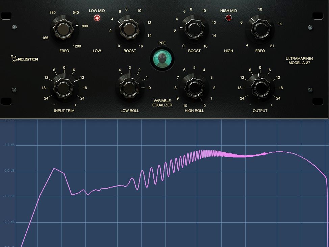Toggle the HIGH MID red LED switch
Screen dimensions: 329x247
(x=228, y=18)
